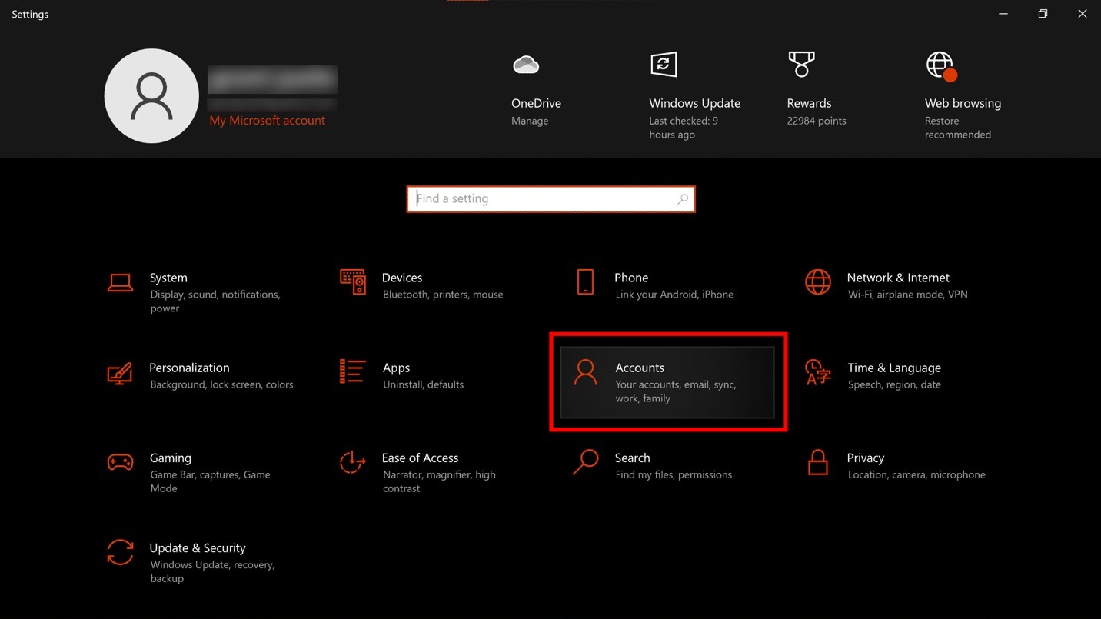Click 'Find my files, permissions' description
The width and height of the screenshot is (1101, 619).
point(674,474)
